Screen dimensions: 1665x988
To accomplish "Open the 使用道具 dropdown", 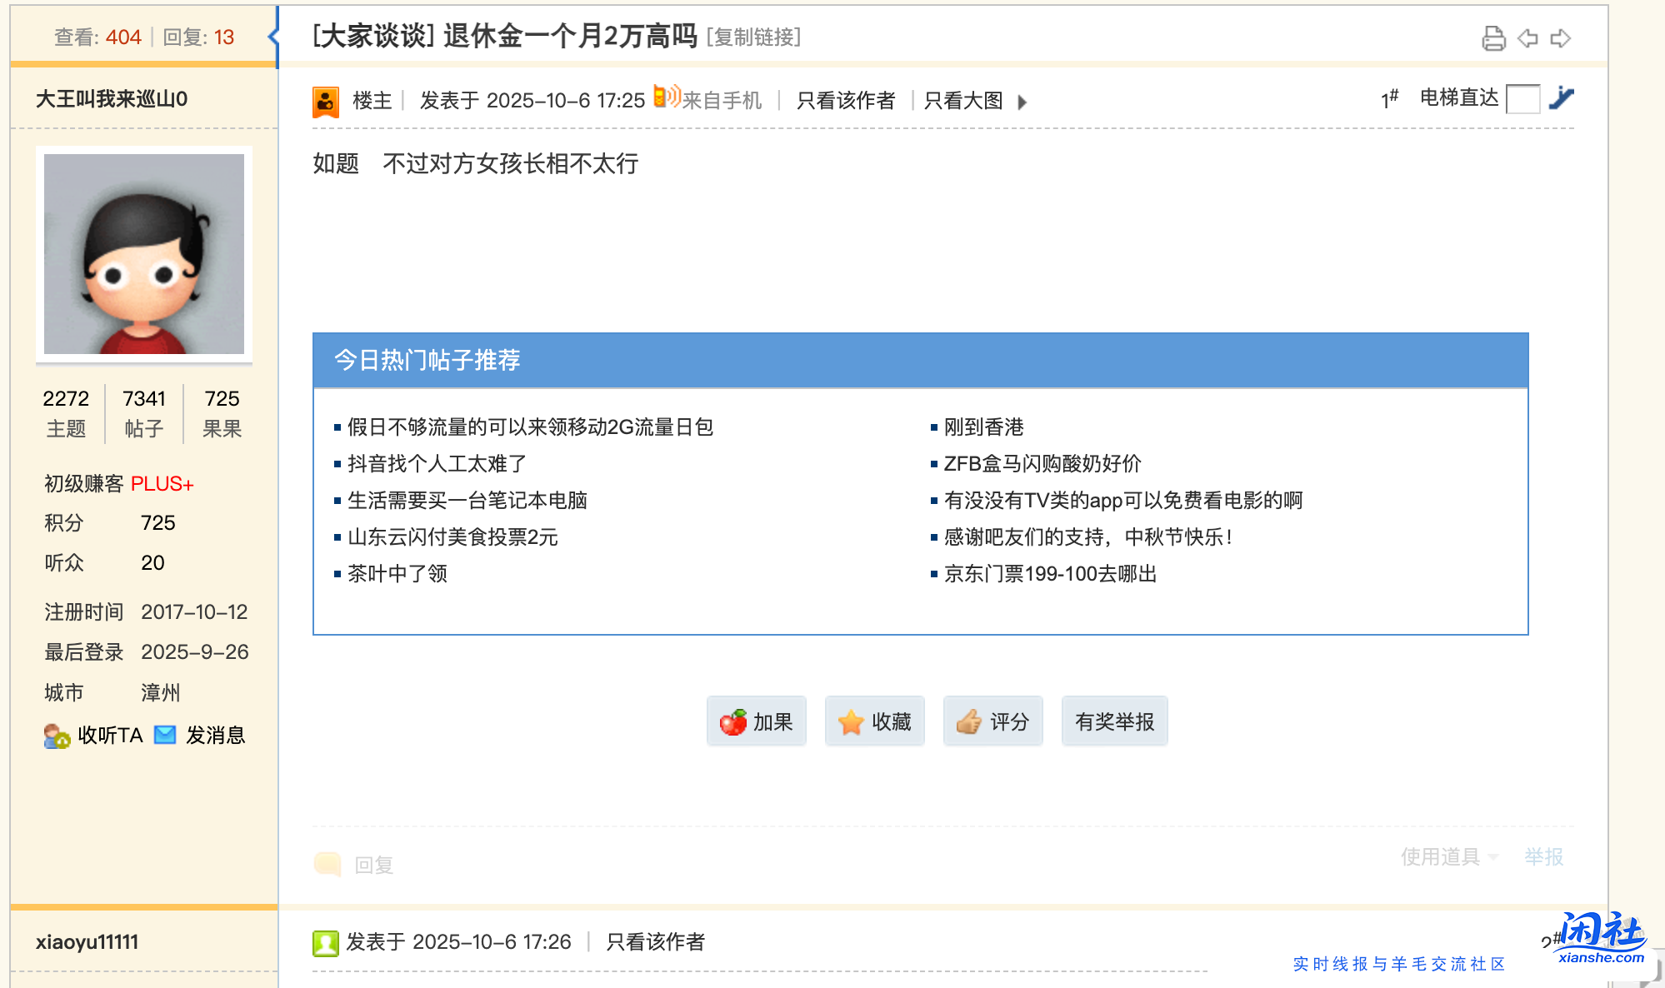I will (1446, 856).
